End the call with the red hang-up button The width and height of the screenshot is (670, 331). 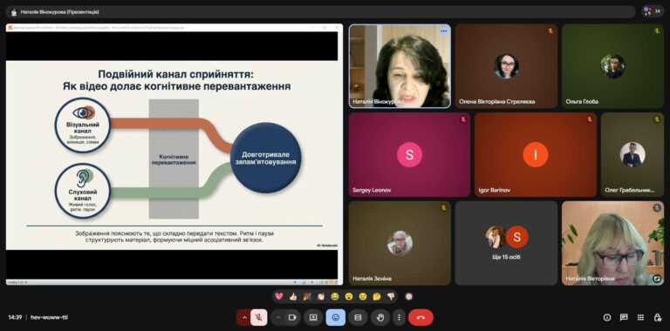[x=420, y=317]
